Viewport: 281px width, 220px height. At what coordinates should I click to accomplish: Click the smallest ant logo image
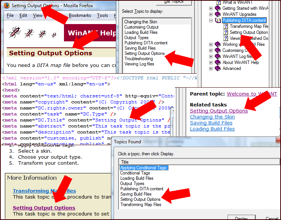tap(54, 35)
